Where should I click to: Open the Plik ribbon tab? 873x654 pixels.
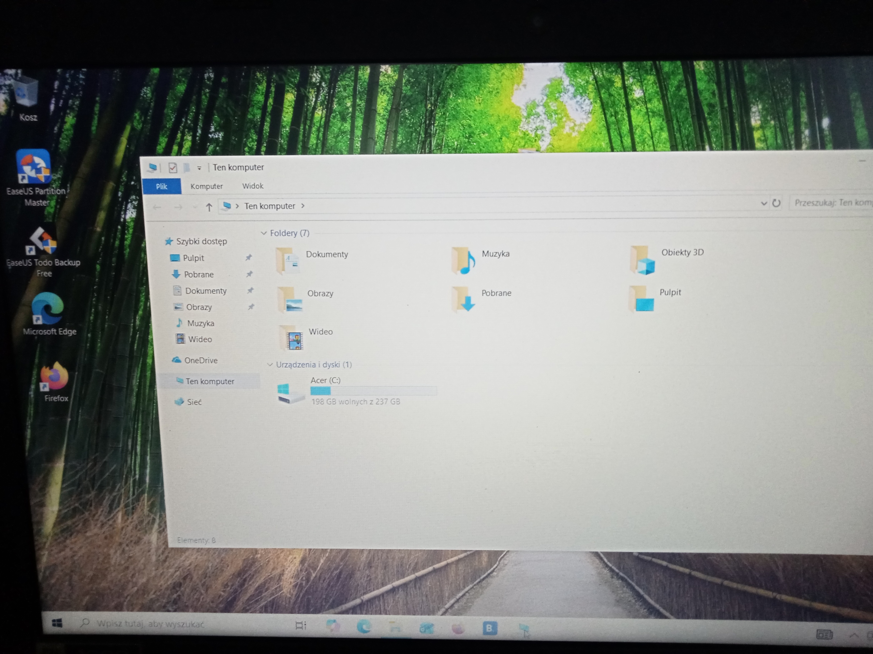point(161,186)
